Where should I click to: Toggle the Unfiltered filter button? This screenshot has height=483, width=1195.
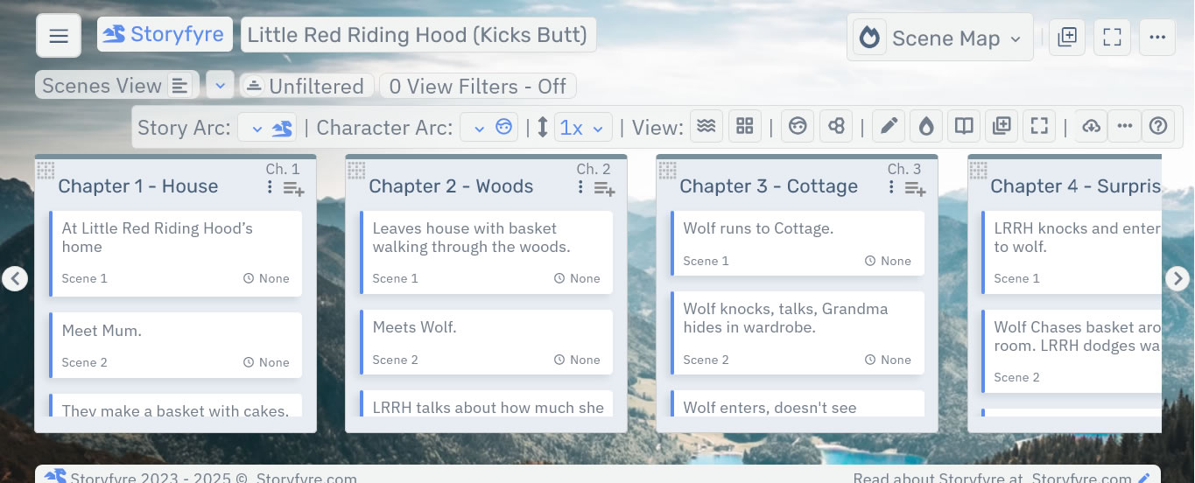[x=305, y=87]
